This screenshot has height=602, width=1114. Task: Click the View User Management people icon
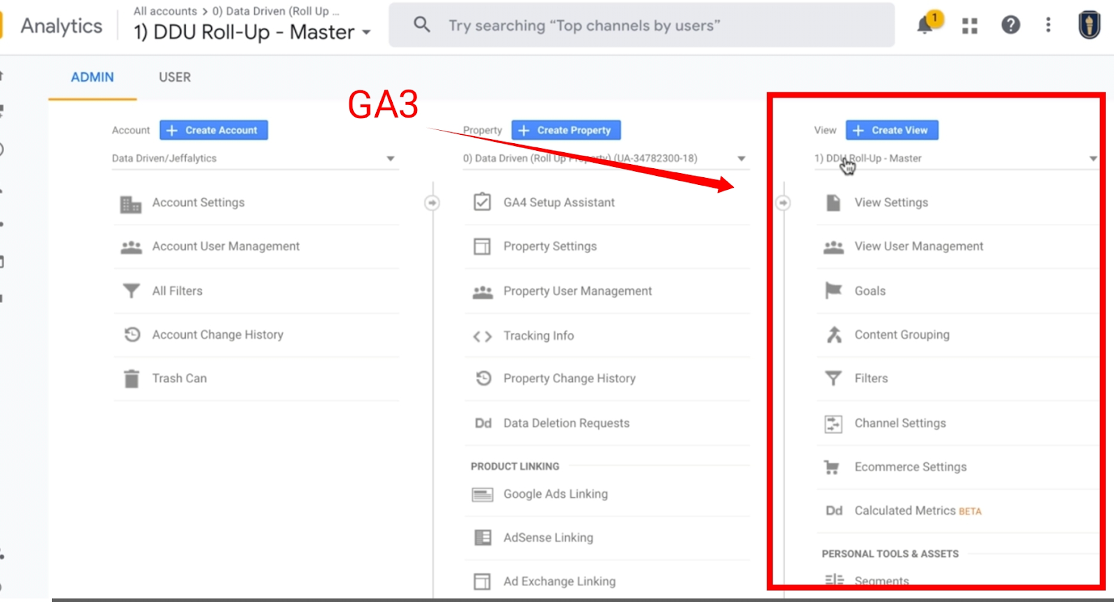[x=833, y=247]
